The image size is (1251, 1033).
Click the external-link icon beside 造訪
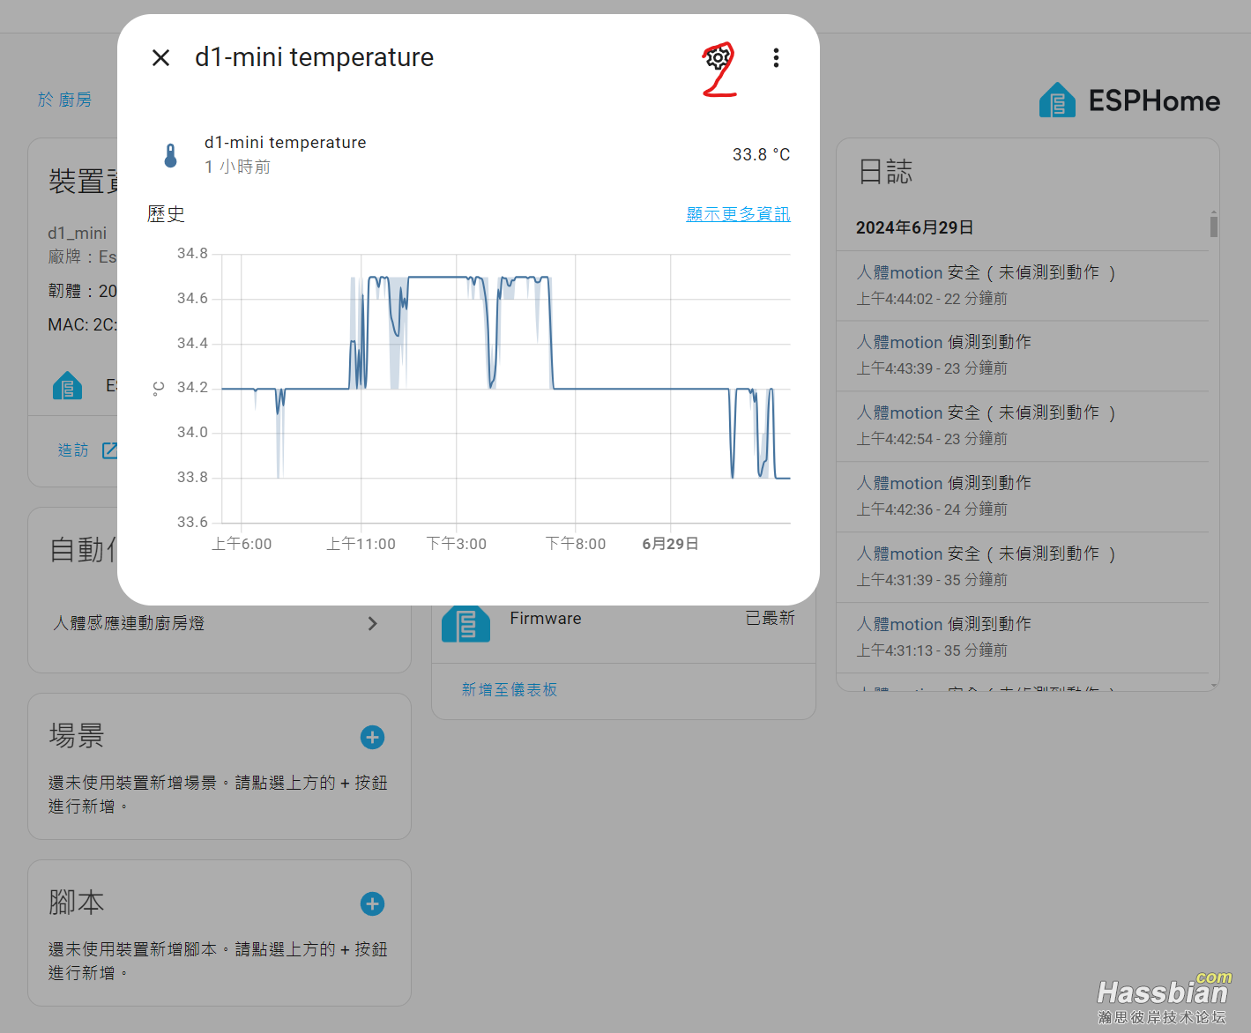pos(109,450)
